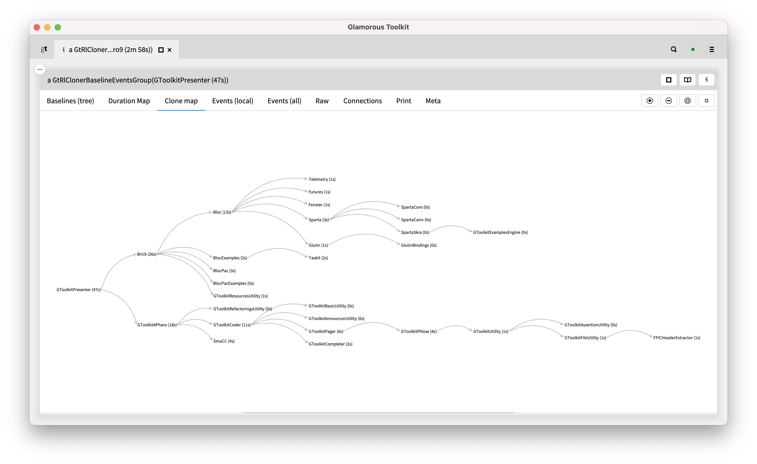Image resolution: width=757 pixels, height=464 pixels.
Task: Open the Events (all) tab
Action: tap(284, 101)
